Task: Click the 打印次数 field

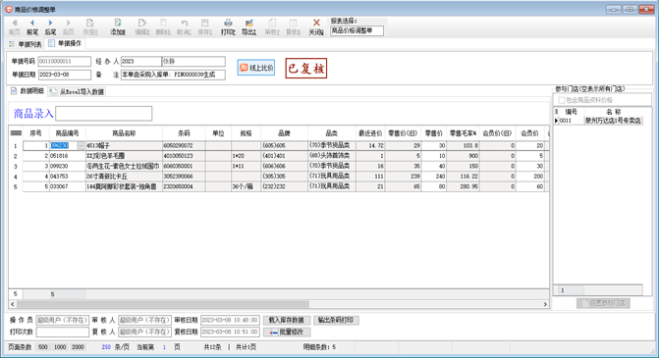Action: [x=63, y=332]
